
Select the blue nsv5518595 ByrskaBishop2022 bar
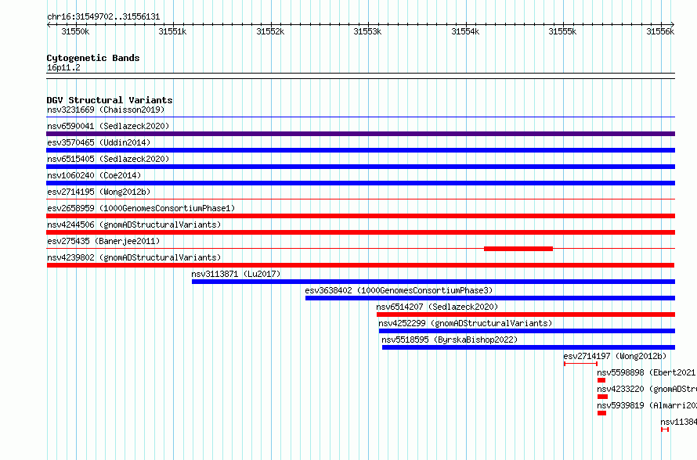tap(529, 347)
